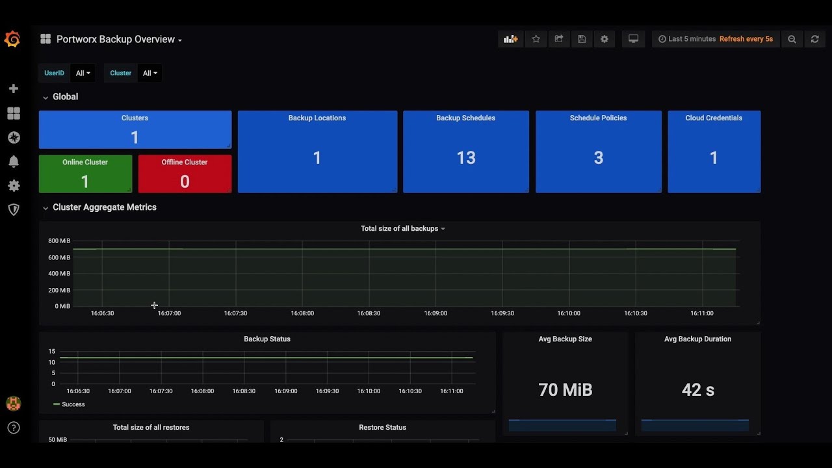Click the Clusters stat panel
The image size is (832, 468).
click(135, 129)
